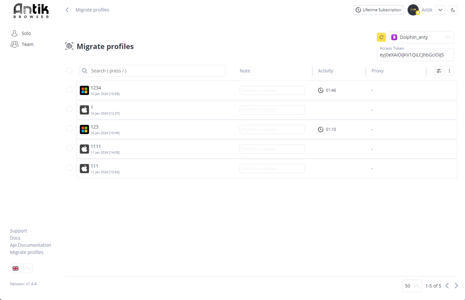The width and height of the screenshot is (465, 300).
Task: Click the fingerprint icon by Migrate profiles heading
Action: 69,46
